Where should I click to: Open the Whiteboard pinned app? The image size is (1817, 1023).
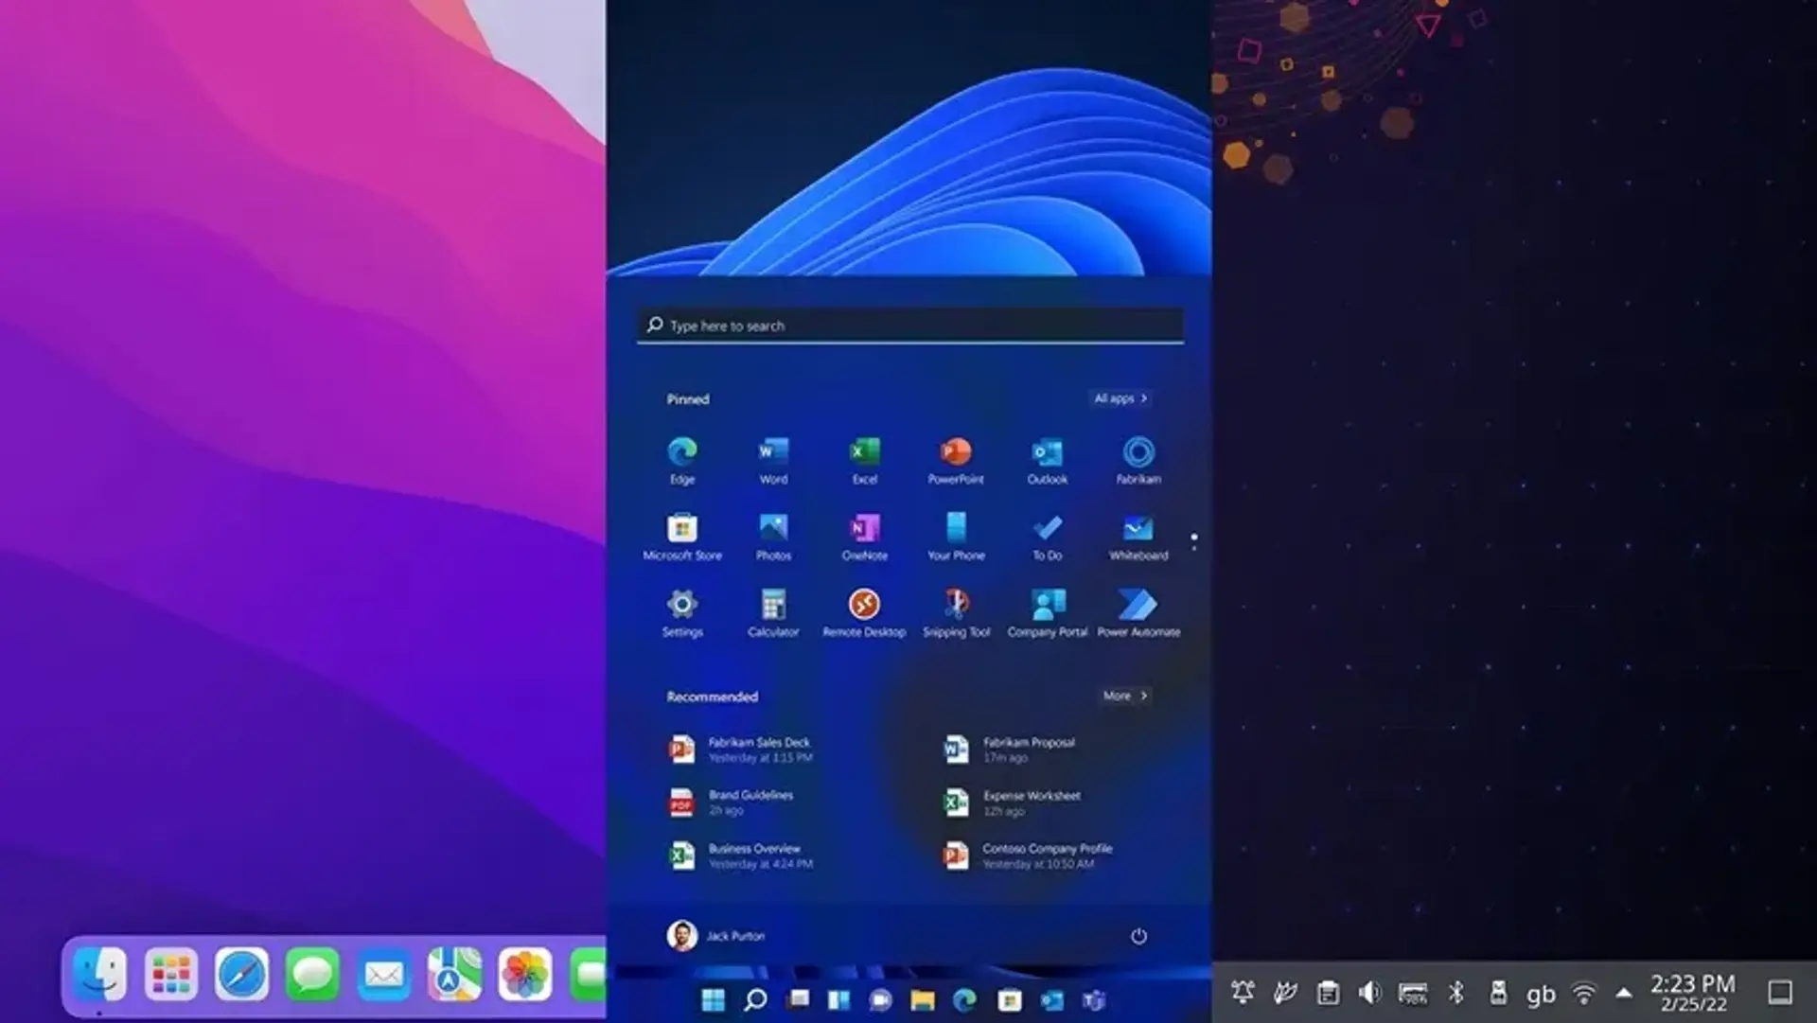[x=1138, y=537]
